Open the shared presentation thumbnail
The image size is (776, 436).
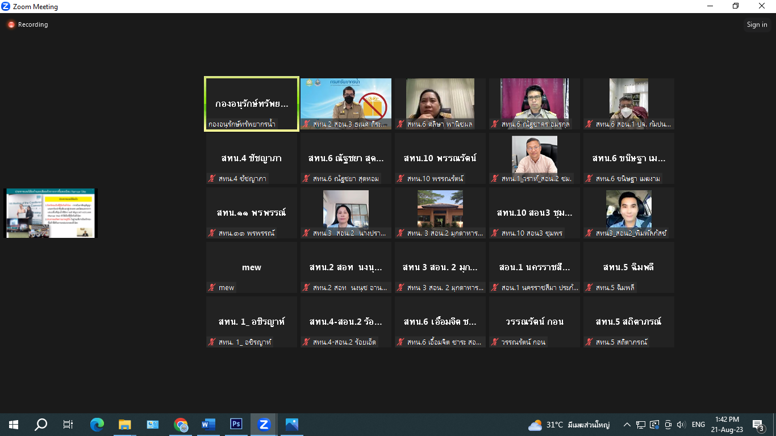click(51, 213)
